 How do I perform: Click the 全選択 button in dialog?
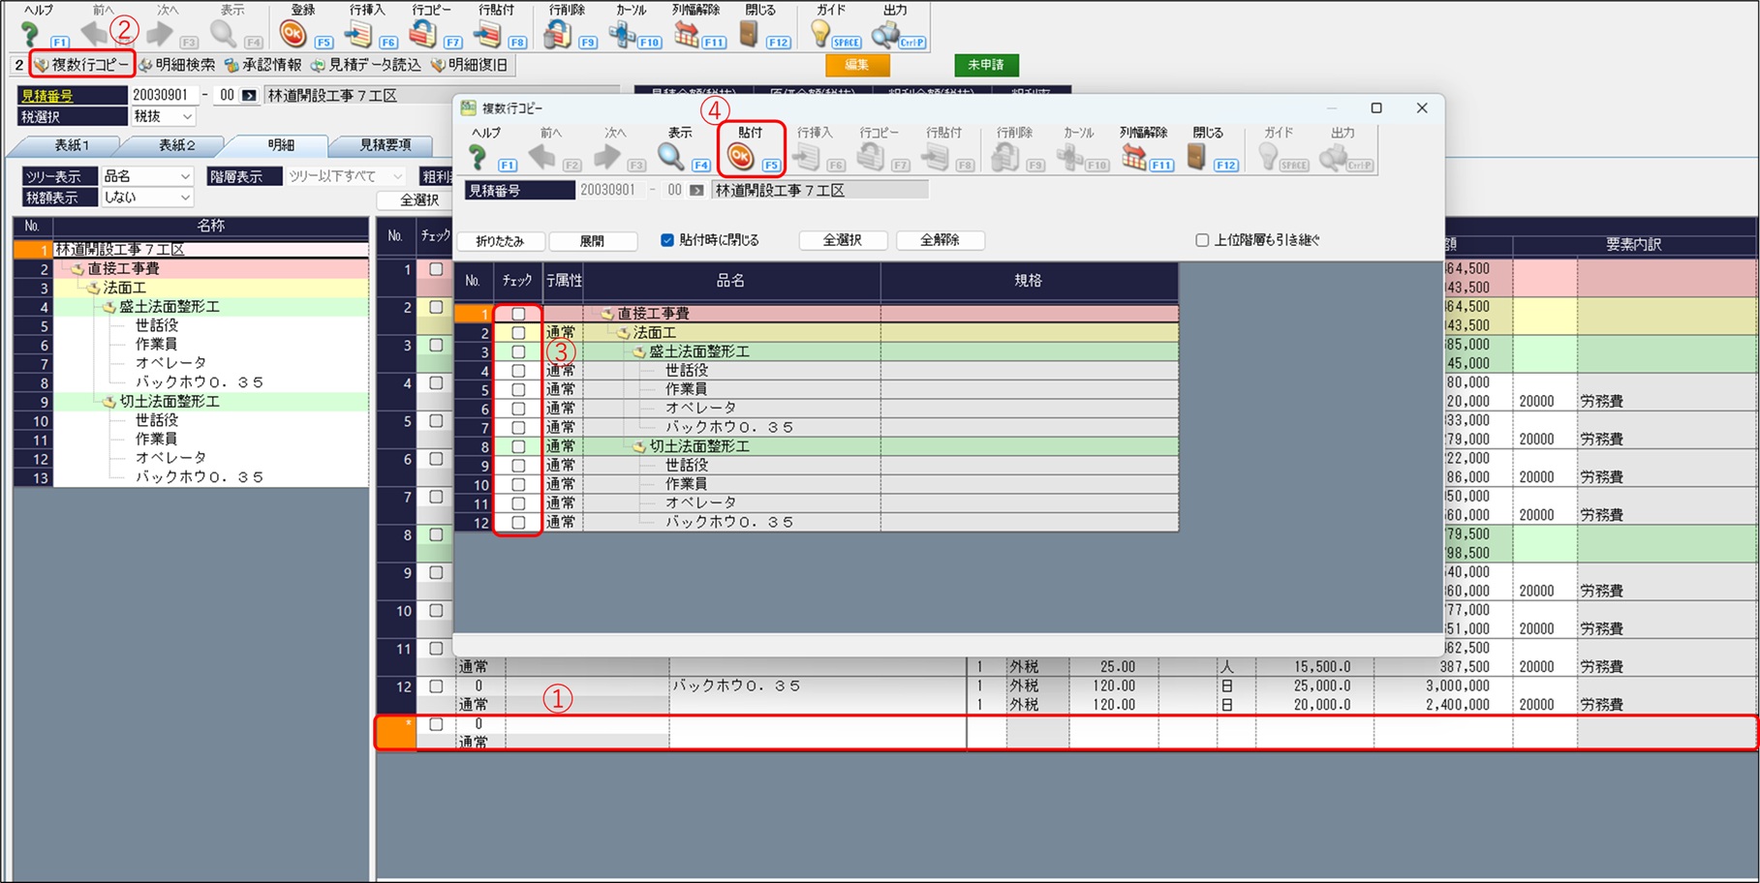point(842,240)
